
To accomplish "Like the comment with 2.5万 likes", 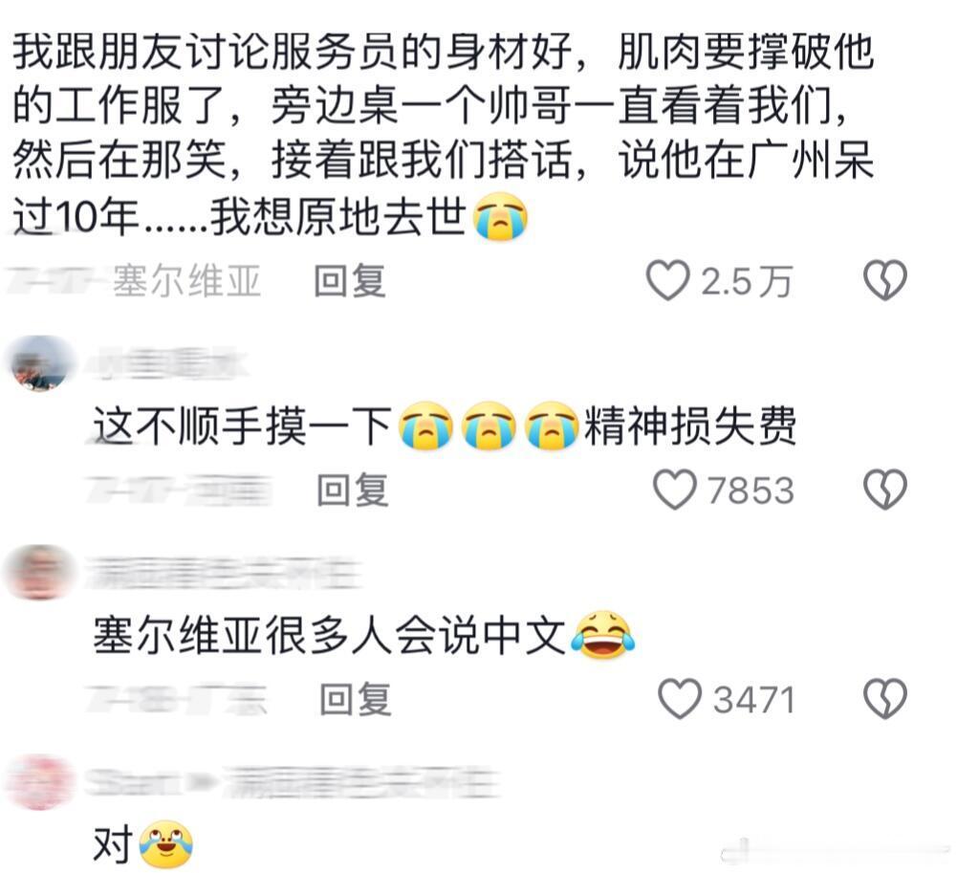I will tap(668, 280).
